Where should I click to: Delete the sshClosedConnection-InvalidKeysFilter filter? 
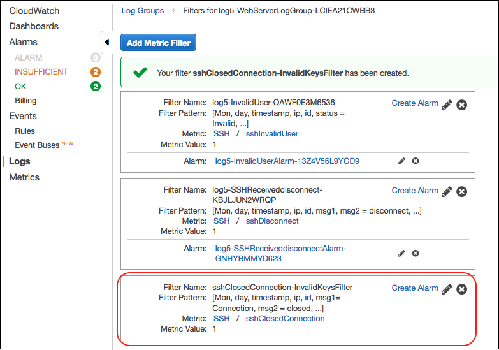(x=462, y=289)
